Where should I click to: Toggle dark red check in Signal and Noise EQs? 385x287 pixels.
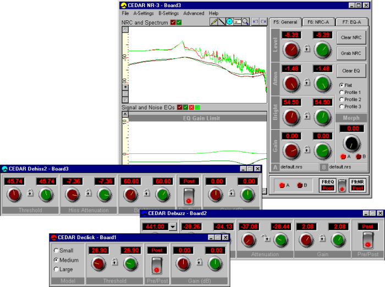180,107
